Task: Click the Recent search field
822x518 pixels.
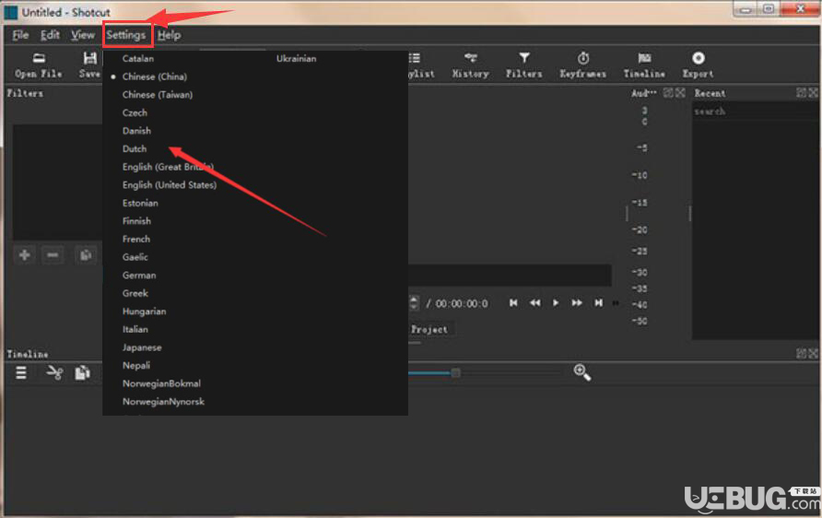Action: pyautogui.click(x=754, y=112)
